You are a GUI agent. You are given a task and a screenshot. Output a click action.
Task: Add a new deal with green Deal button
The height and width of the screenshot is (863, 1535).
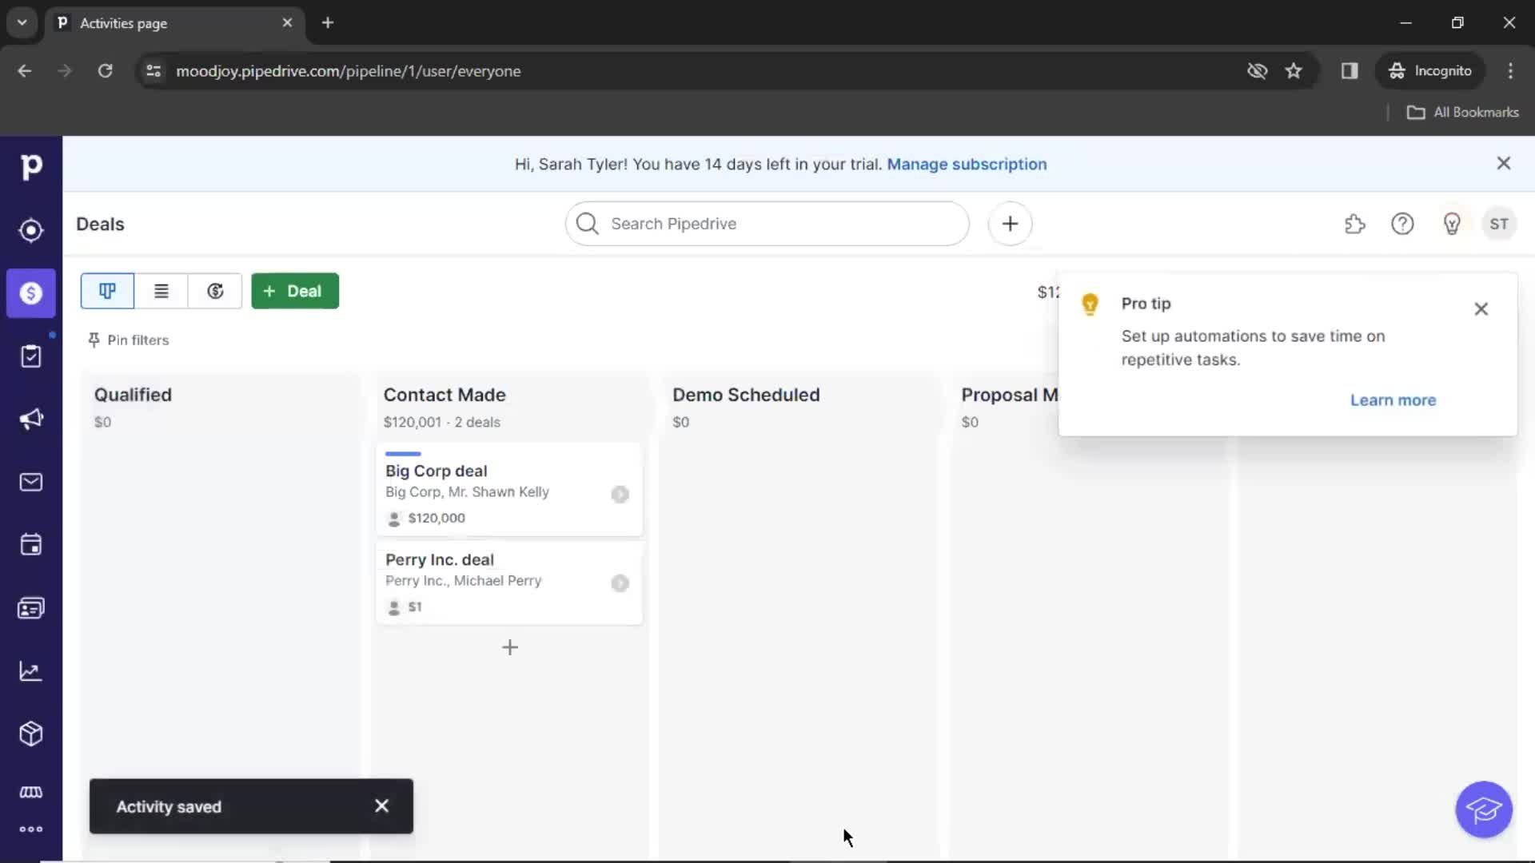[x=295, y=291]
